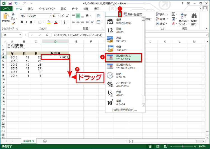Open the 検索と選択 find and select dropdown
This screenshot has height=149, width=210.
tap(194, 19)
